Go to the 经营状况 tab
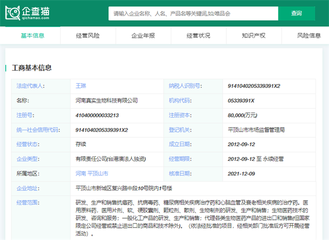This screenshot has height=240, width=329. 198,36
